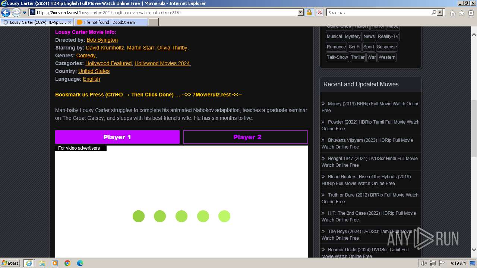Open Blood Hunters: Rise of the Hybrids link

point(366,180)
